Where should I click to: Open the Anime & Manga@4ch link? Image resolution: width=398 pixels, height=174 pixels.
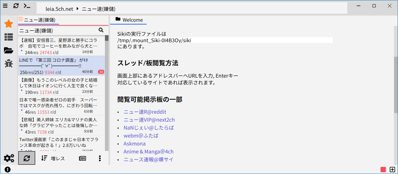click(x=148, y=152)
